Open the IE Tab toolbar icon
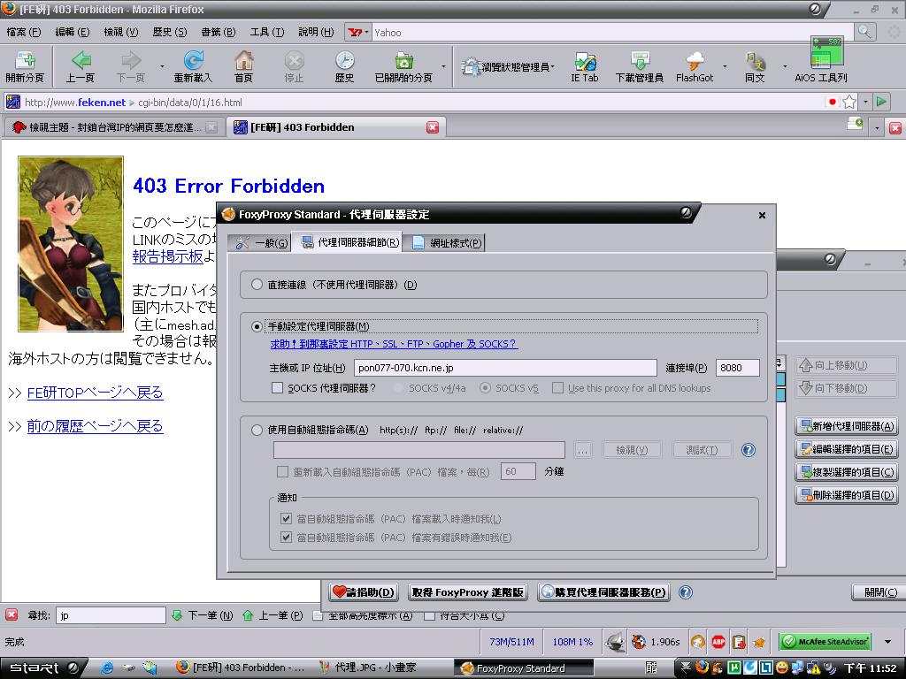Image resolution: width=906 pixels, height=679 pixels. [x=585, y=61]
